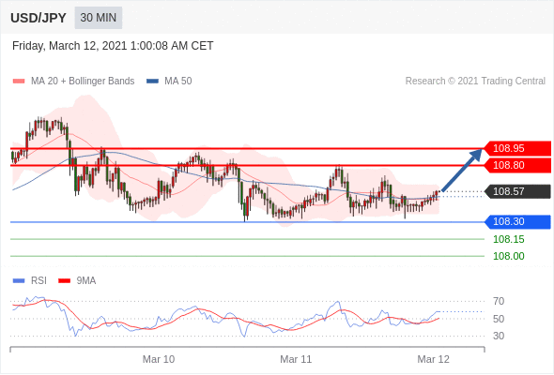Select the 108.57 current price tag
Screen dimensions: 554x375
pos(516,191)
